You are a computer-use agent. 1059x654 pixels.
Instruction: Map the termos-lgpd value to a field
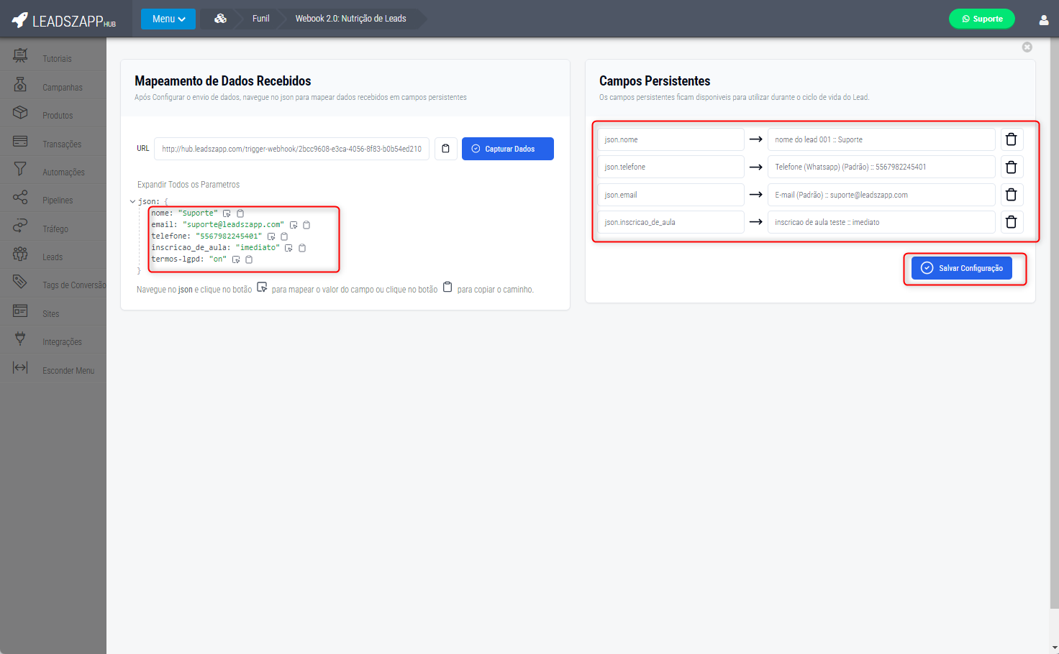(x=236, y=259)
